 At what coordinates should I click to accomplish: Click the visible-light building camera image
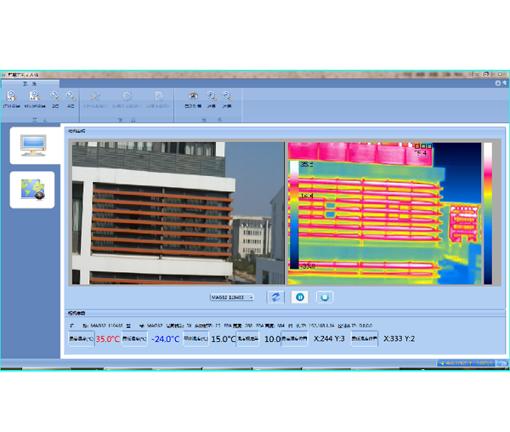178,213
